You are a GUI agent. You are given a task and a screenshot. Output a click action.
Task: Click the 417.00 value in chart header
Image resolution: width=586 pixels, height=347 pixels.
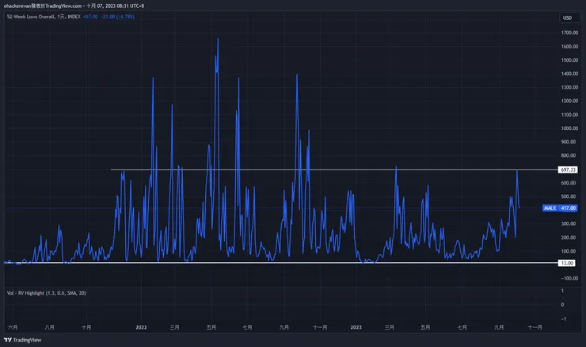(90, 17)
